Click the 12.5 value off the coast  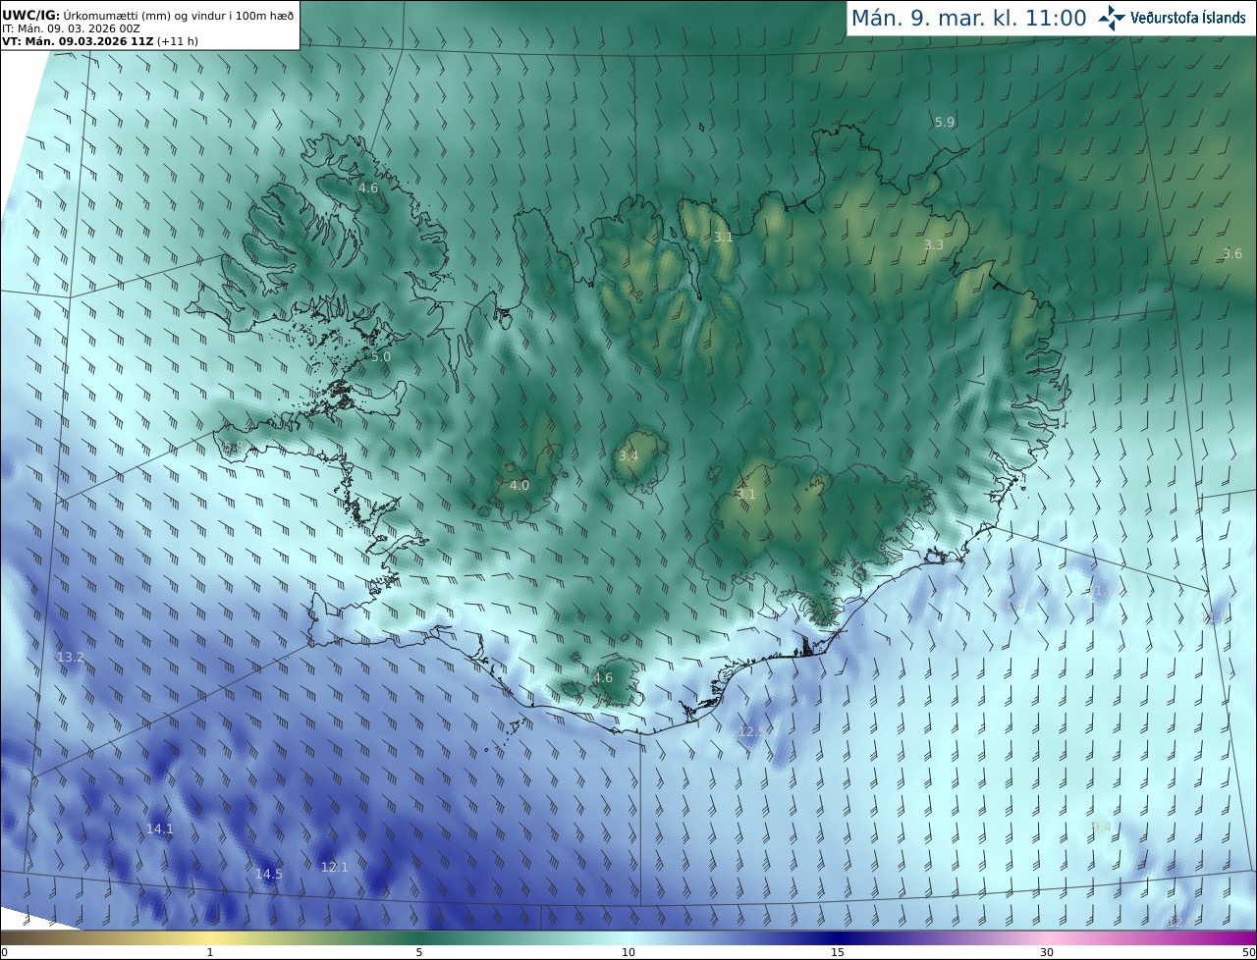(x=752, y=731)
